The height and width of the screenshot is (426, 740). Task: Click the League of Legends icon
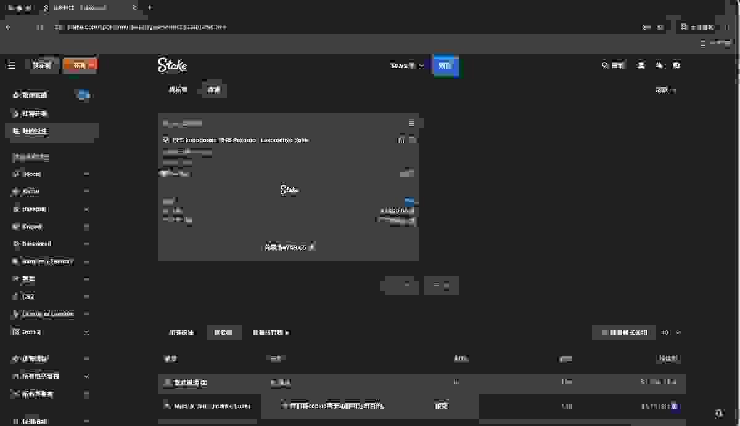pyautogui.click(x=16, y=314)
